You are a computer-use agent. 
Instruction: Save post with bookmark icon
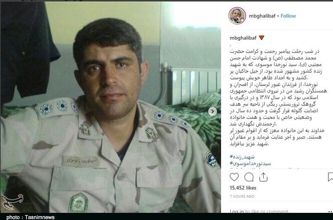330,177
